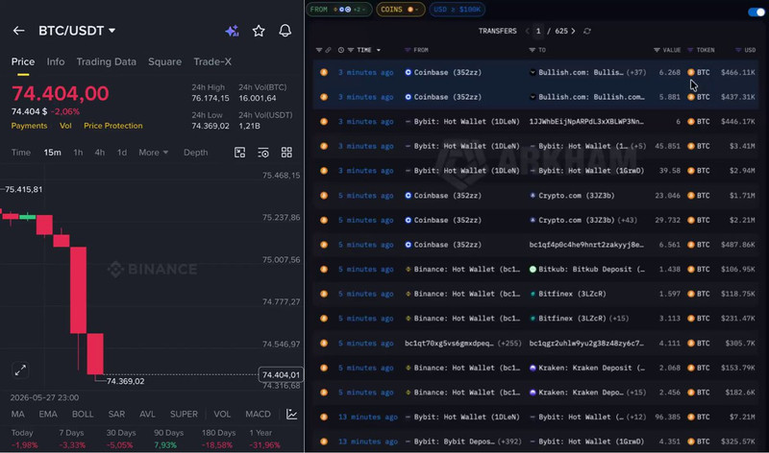Open Bybit: Bybit Depos… sender in bottom row
This screenshot has width=769, height=453.
coord(454,441)
